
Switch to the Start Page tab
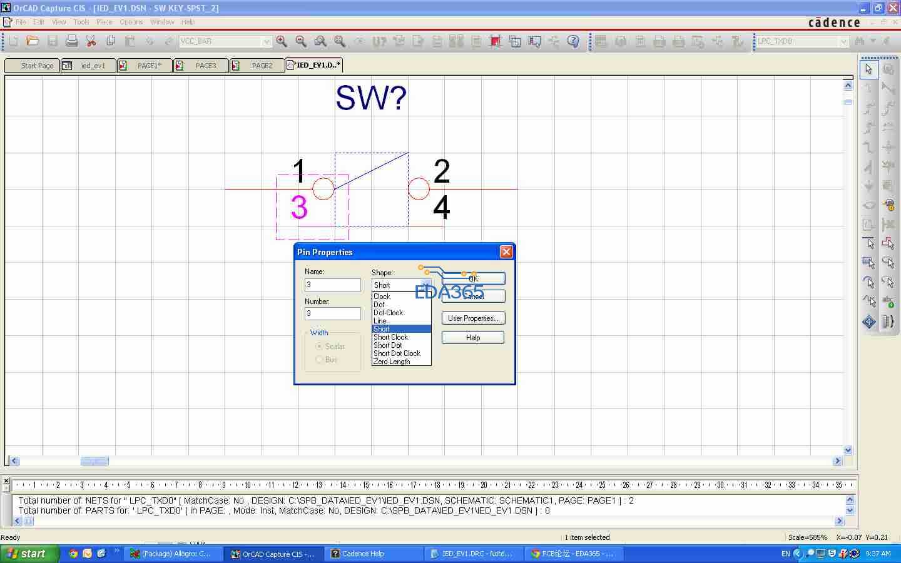32,66
